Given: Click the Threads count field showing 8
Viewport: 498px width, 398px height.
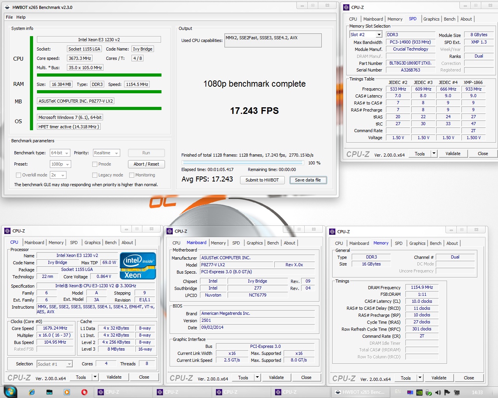Looking at the screenshot, I should point(147,363).
